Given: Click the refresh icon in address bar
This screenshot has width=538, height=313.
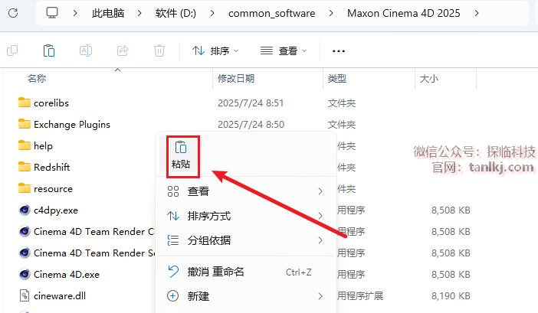Looking at the screenshot, I should coord(13,13).
